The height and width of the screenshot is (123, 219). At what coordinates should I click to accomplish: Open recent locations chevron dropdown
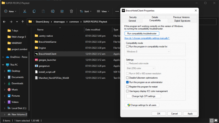point(17,22)
